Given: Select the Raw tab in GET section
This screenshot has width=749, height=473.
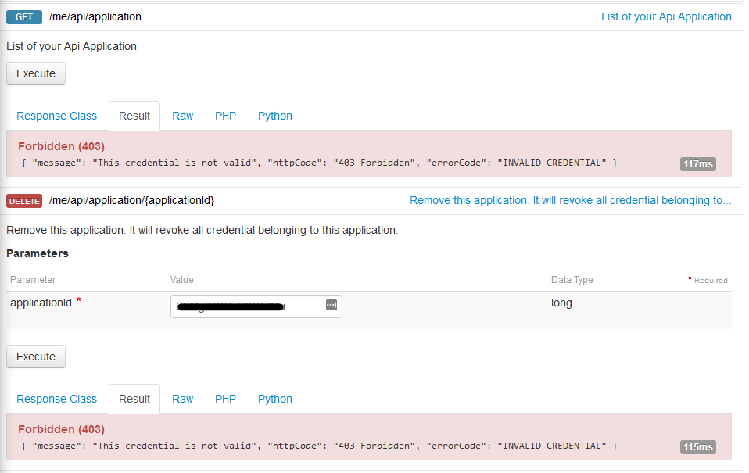Looking at the screenshot, I should tap(183, 116).
